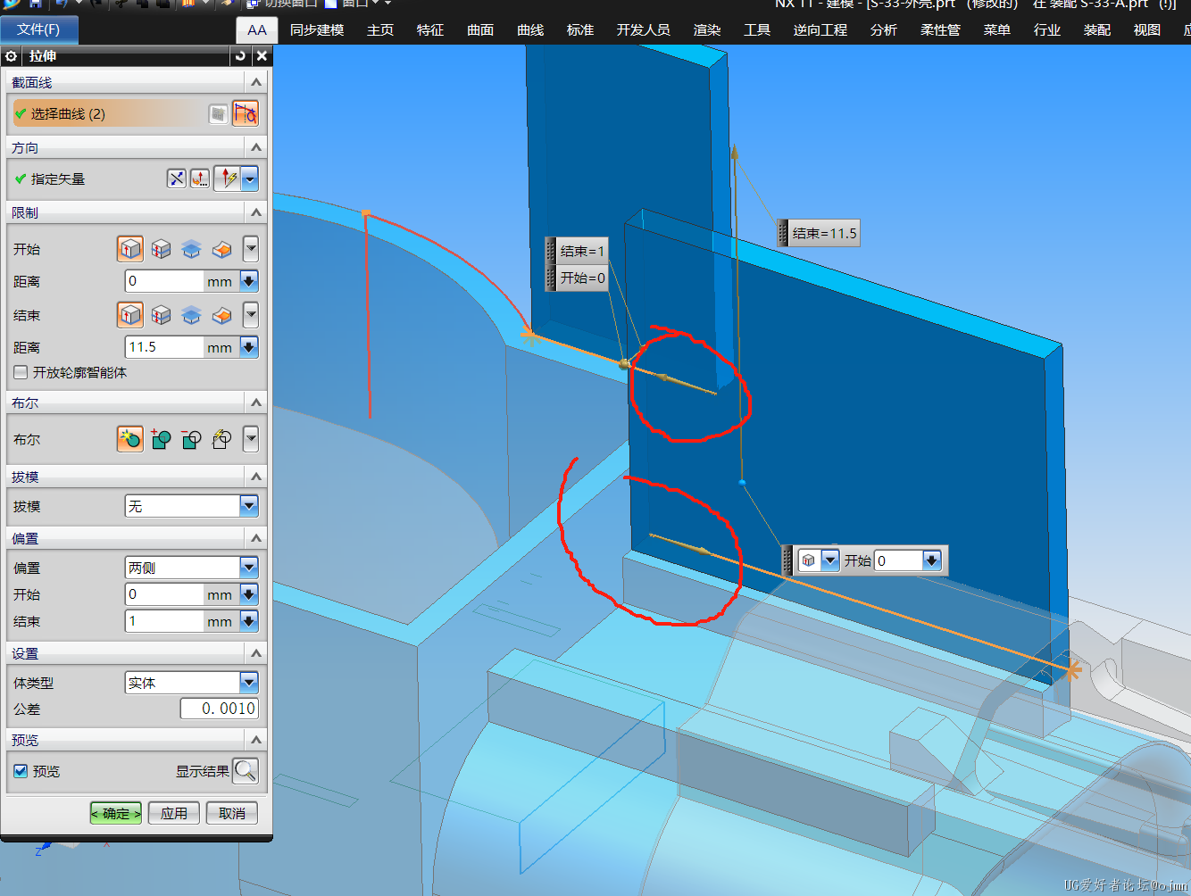Click the offset 结束 field showing 1

[164, 621]
